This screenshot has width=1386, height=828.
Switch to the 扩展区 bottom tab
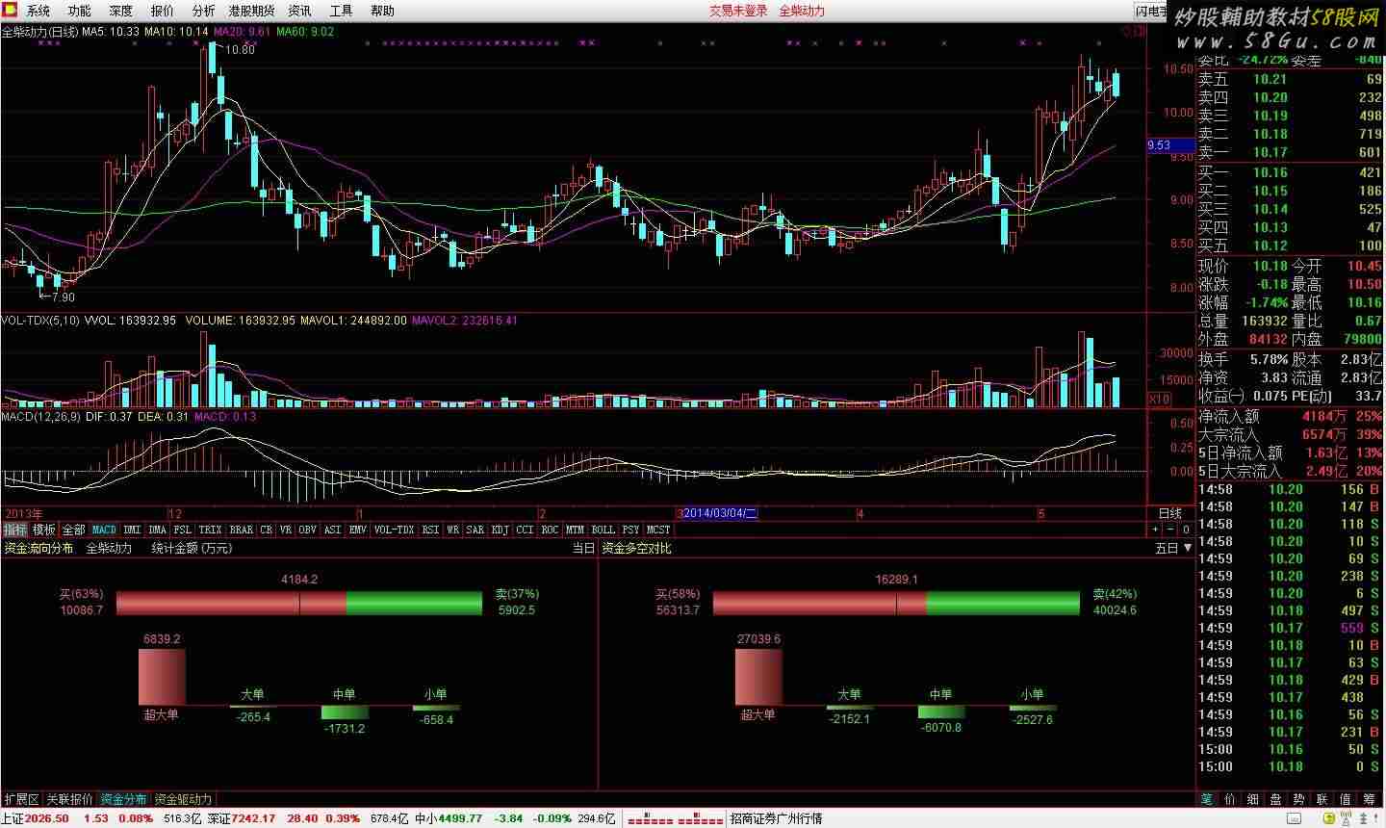tap(21, 799)
